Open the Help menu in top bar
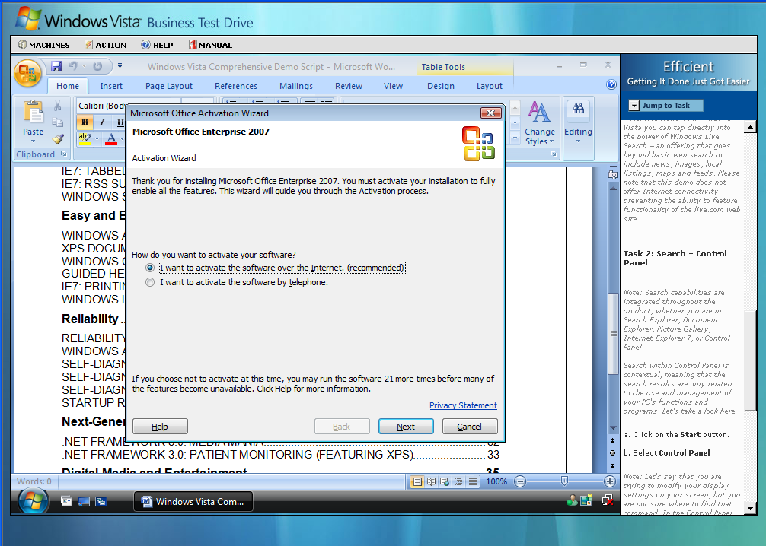Image resolution: width=766 pixels, height=546 pixels. click(157, 45)
